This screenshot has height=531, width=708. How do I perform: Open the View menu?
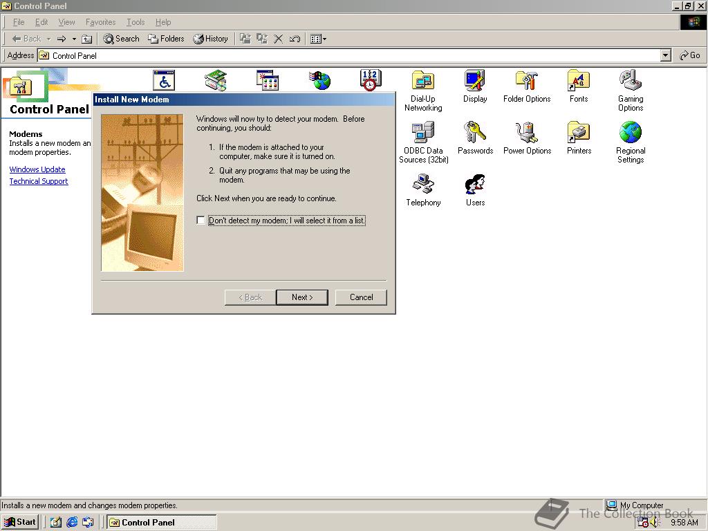(67, 22)
